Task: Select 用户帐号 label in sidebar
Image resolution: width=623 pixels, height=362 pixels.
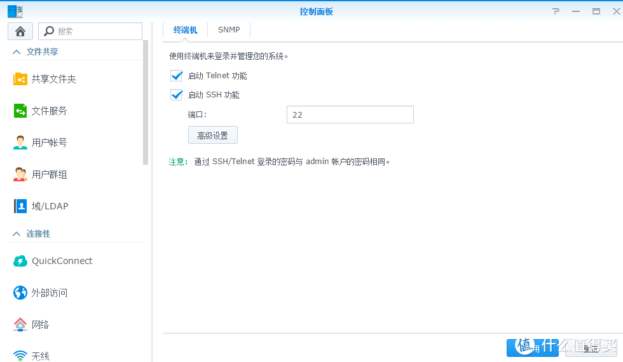Action: point(50,143)
